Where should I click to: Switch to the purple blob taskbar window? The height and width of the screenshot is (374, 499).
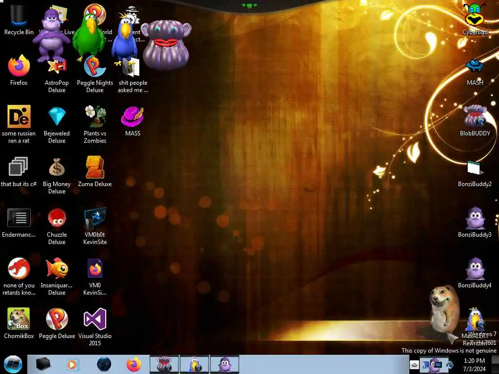coord(164,364)
